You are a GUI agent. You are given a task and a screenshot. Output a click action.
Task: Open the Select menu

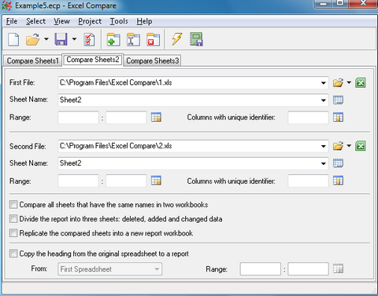pyautogui.click(x=35, y=21)
